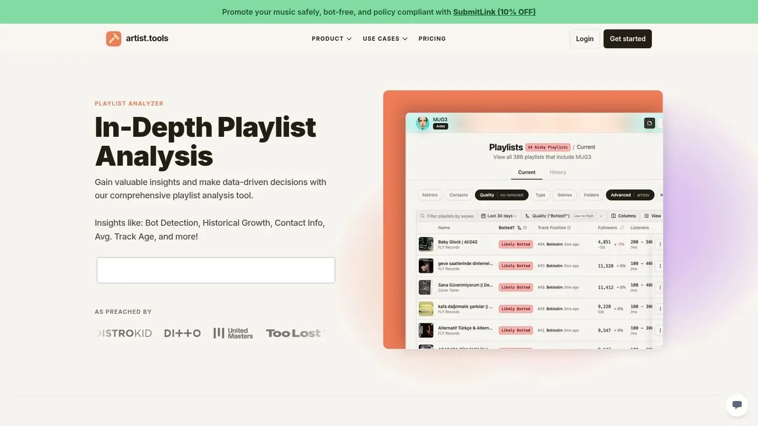Click the Sana Güvenmiyorum playlist name
Image resolution: width=758 pixels, height=426 pixels.
pyautogui.click(x=465, y=285)
